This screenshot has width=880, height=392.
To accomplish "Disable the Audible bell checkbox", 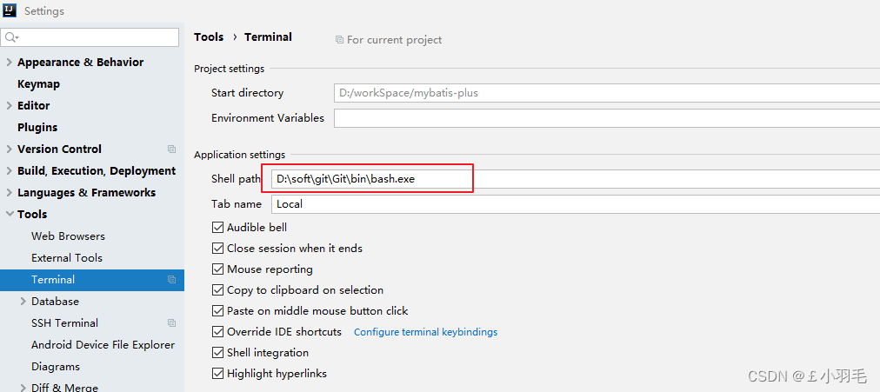I will pyautogui.click(x=217, y=227).
